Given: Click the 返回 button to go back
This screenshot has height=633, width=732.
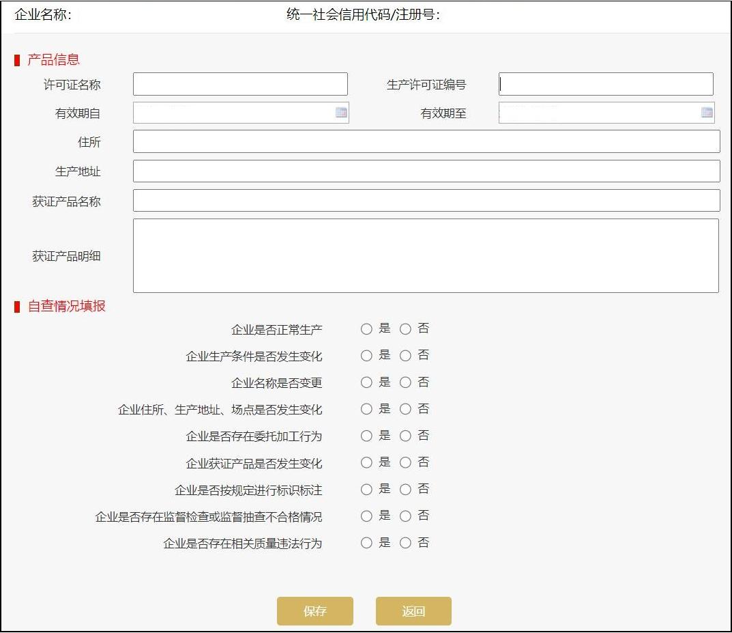Looking at the screenshot, I should click(x=413, y=611).
